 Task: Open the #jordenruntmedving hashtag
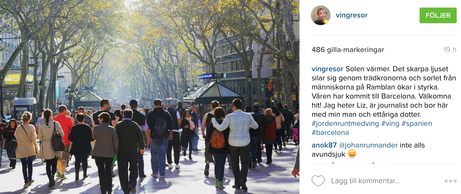tap(345, 124)
